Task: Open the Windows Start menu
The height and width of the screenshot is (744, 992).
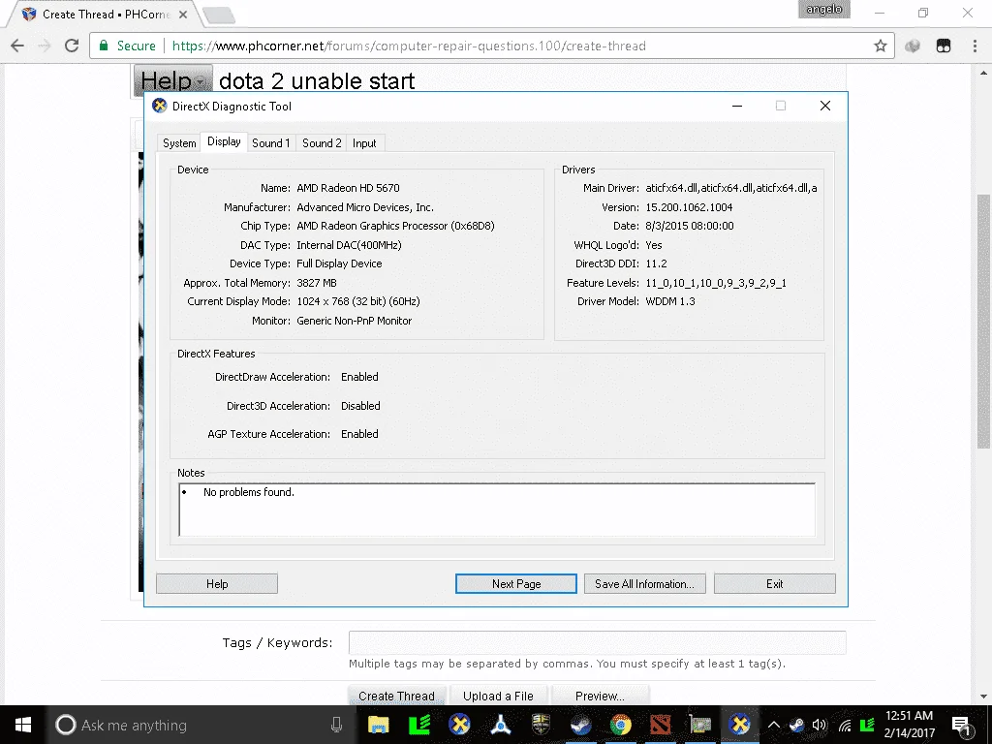Action: [x=23, y=725]
